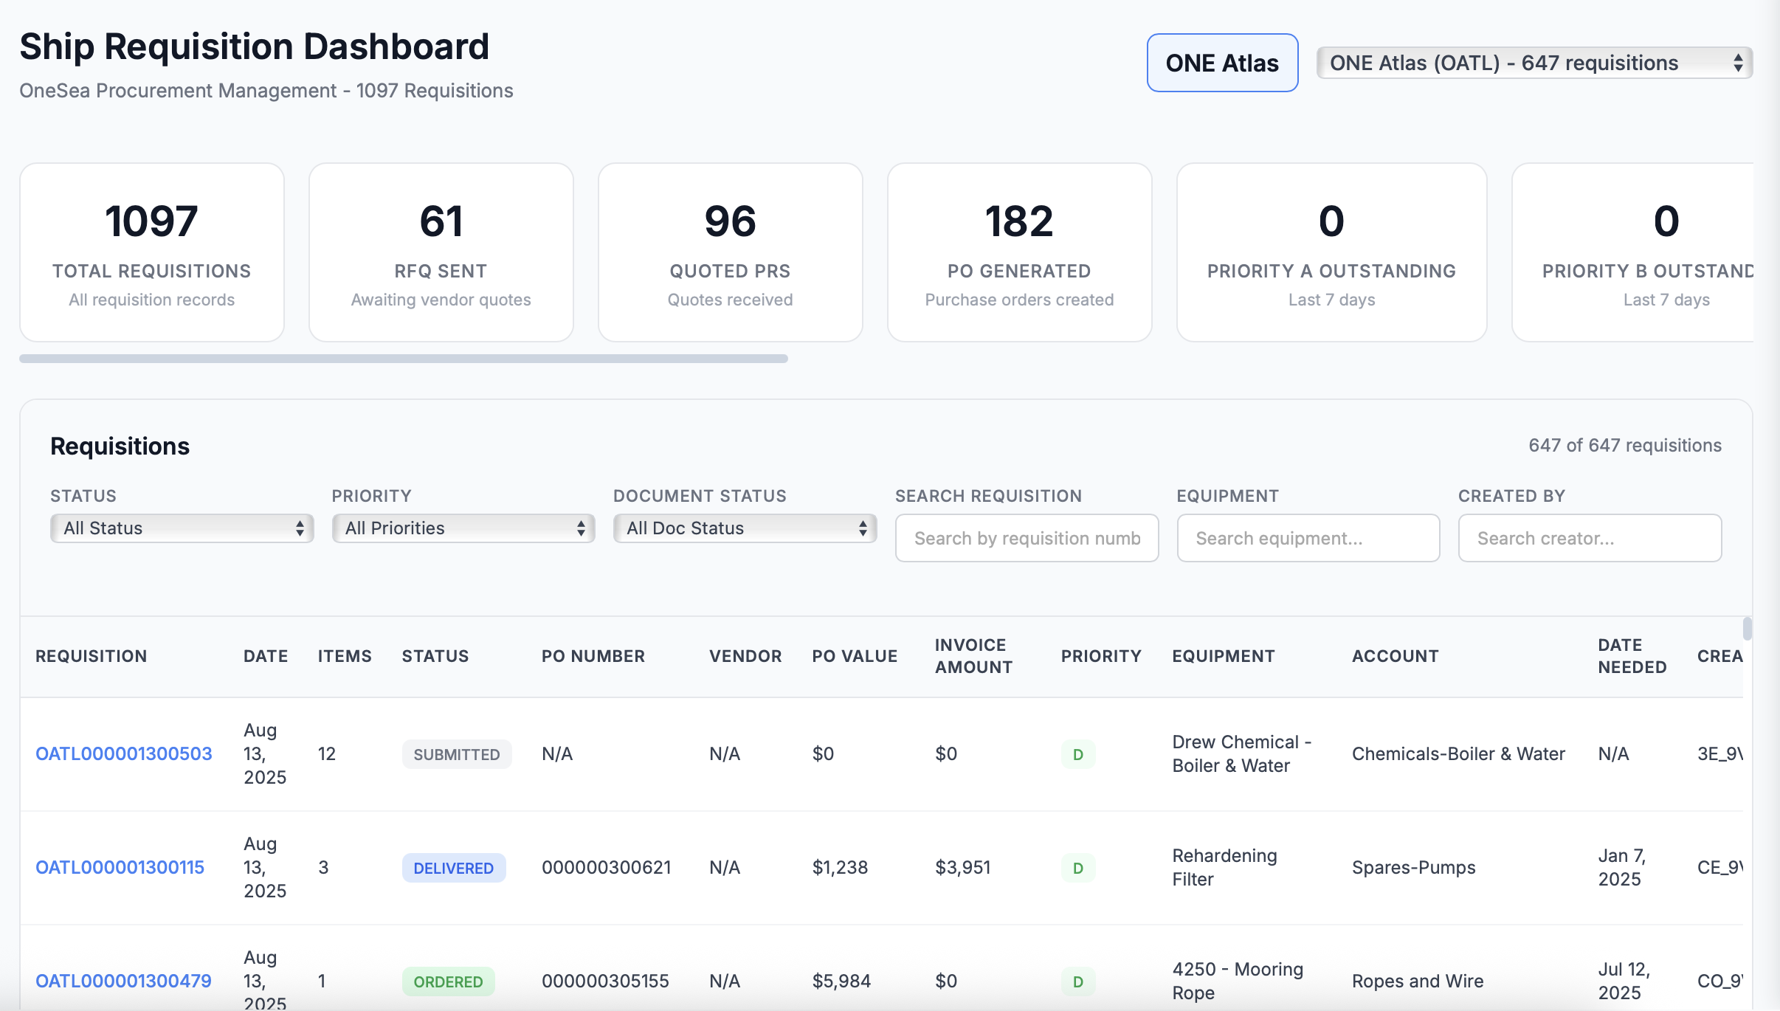Select the RFQ Sent summary card
The image size is (1780, 1011).
[x=441, y=252]
